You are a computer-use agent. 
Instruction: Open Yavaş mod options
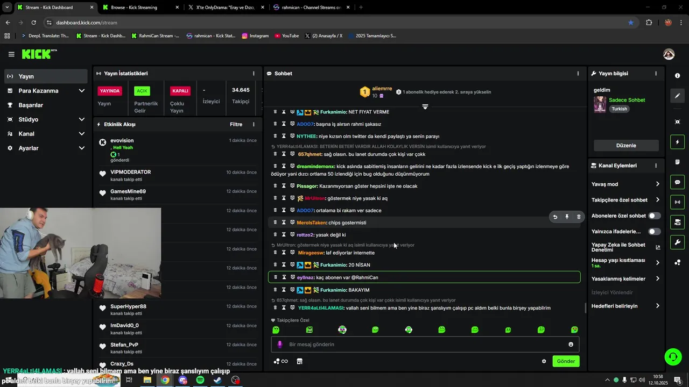[625, 184]
